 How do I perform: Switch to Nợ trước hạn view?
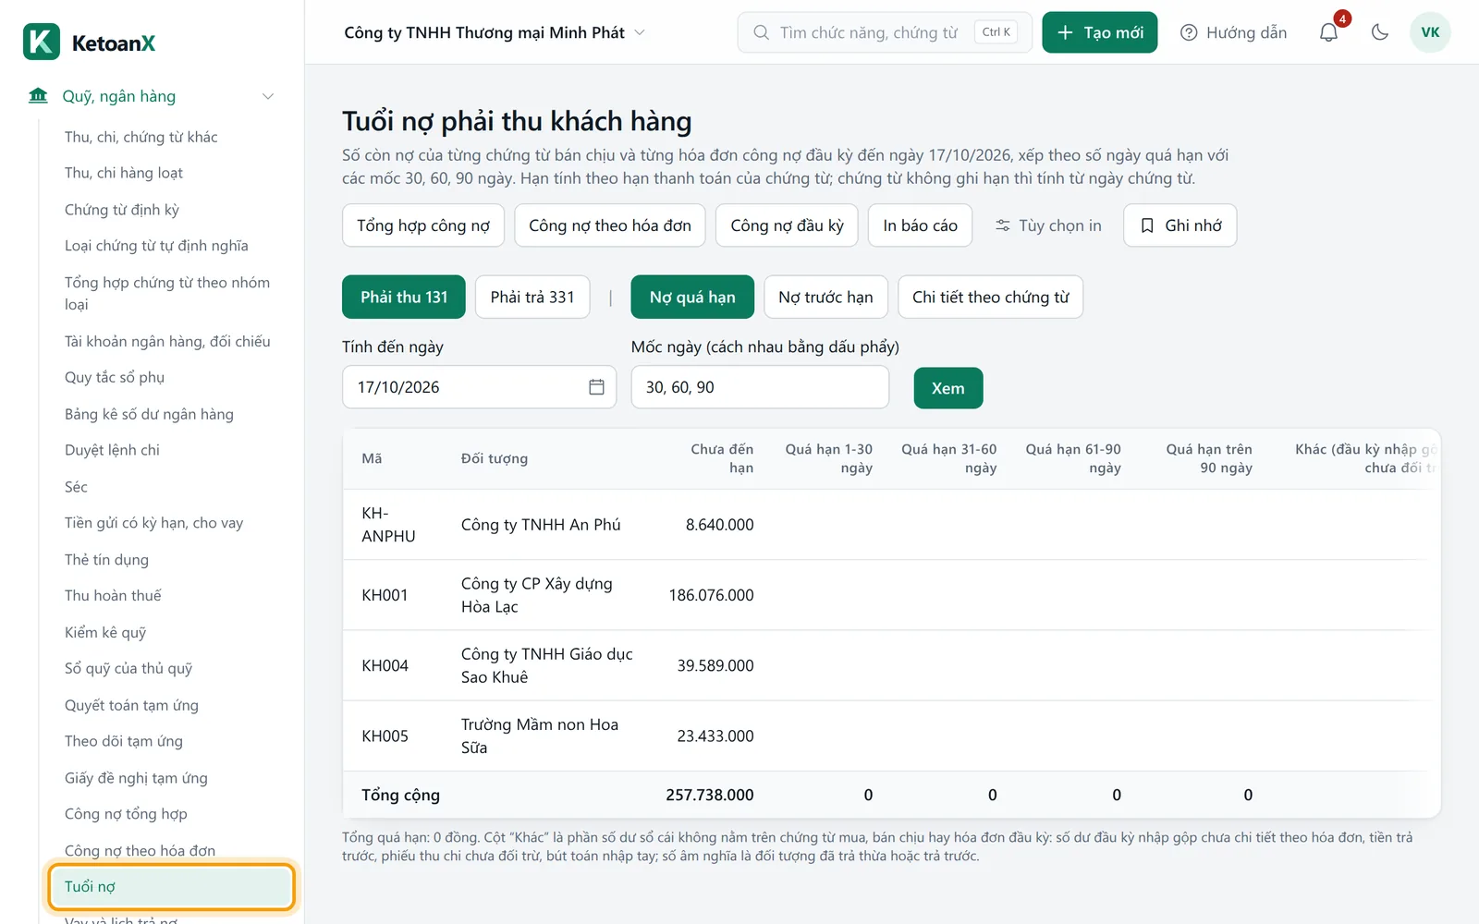825,297
